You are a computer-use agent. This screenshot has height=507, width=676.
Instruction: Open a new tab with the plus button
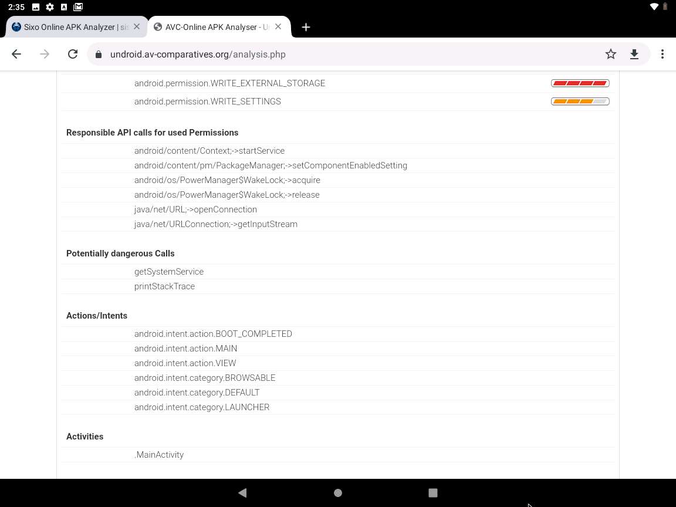tap(306, 27)
